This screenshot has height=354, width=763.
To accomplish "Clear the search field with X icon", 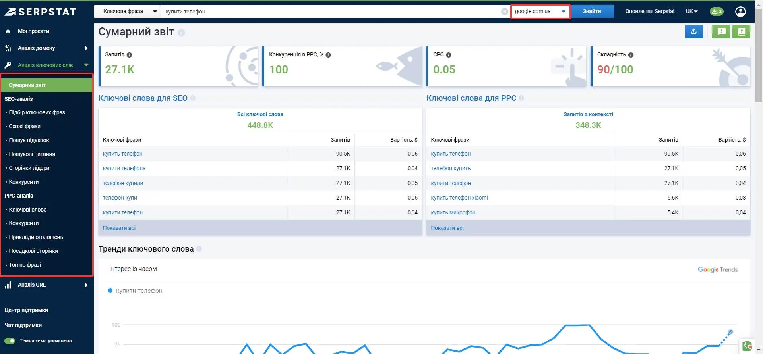I will tap(504, 12).
